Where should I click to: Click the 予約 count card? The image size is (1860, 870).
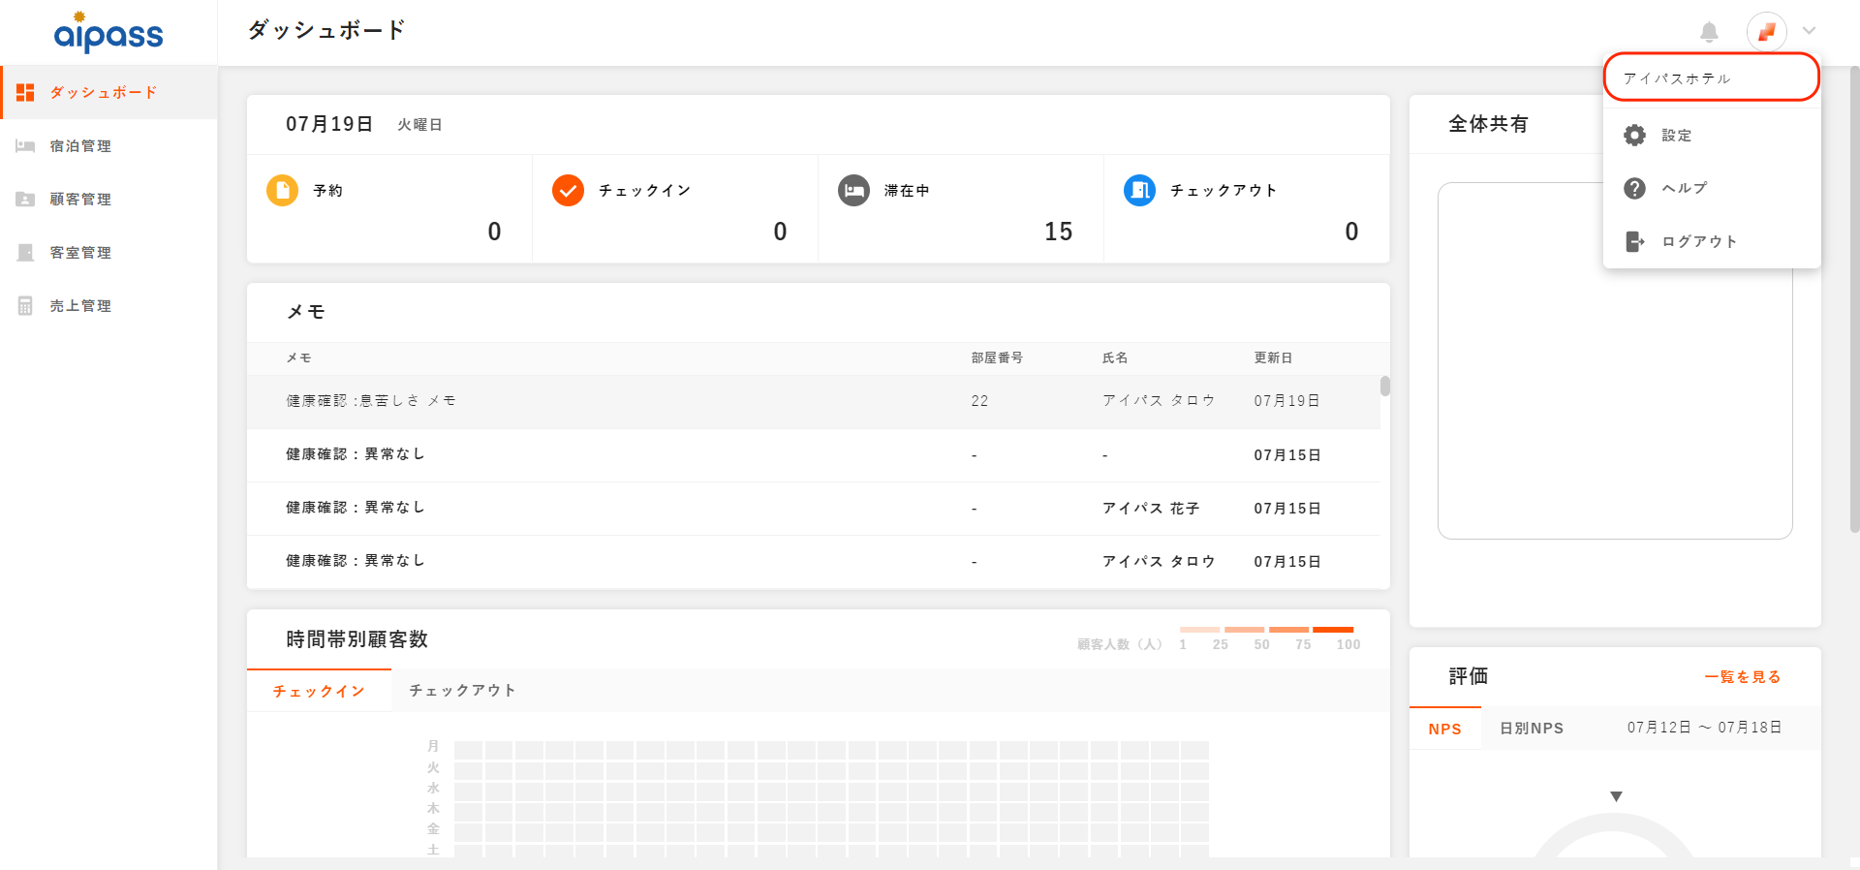point(389,208)
